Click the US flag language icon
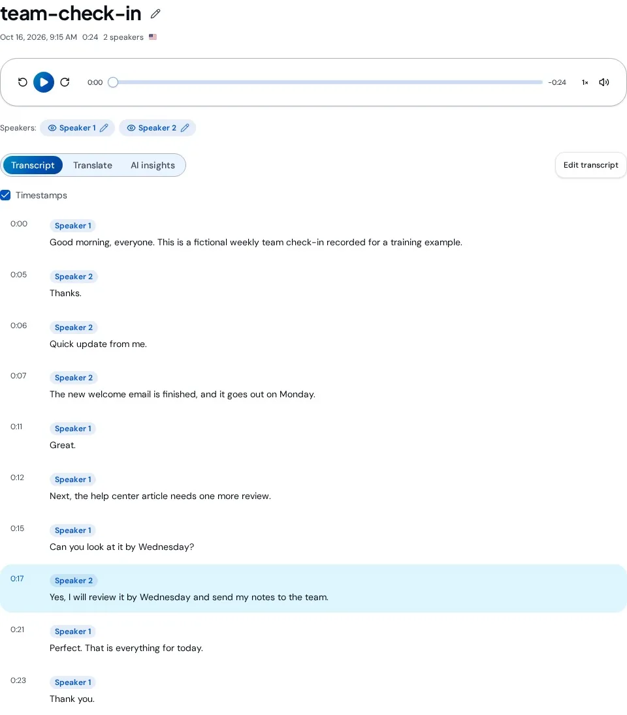This screenshot has width=627, height=715. pos(153,37)
